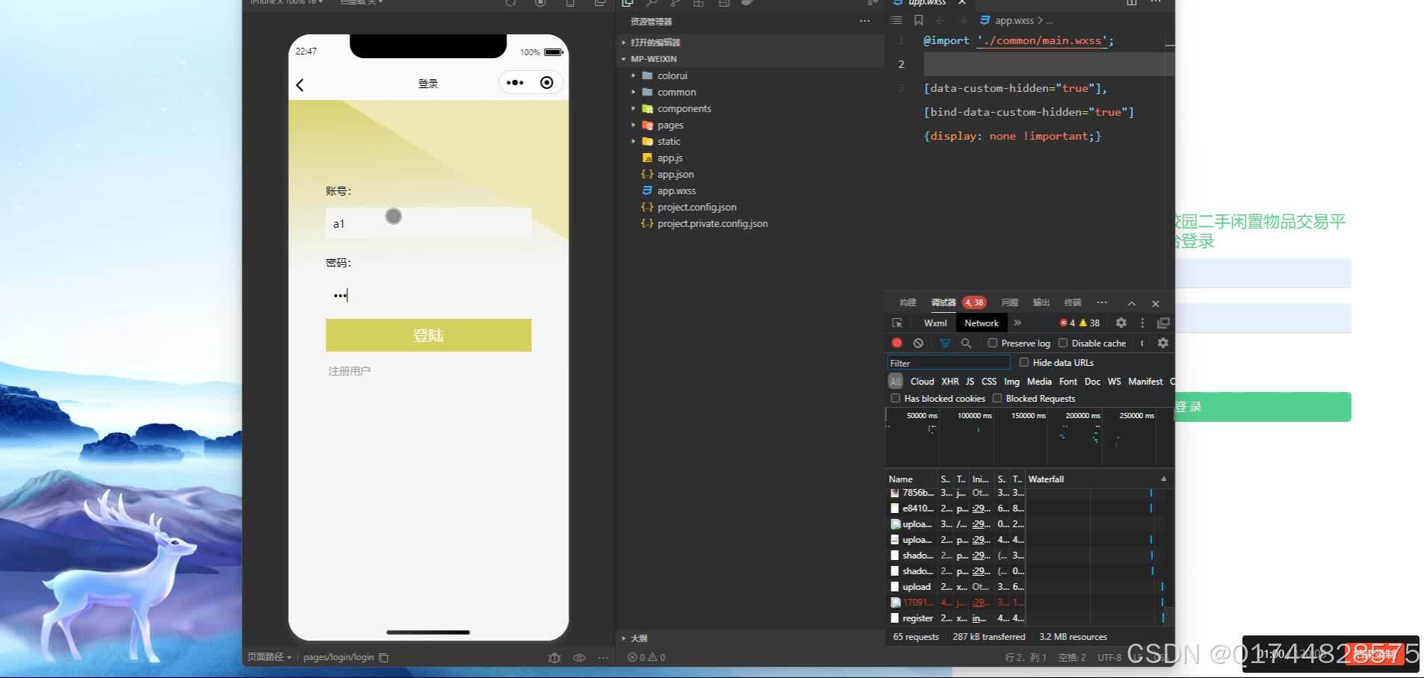Click UTF-8 encoding in status bar
This screenshot has width=1424, height=678.
1109,657
